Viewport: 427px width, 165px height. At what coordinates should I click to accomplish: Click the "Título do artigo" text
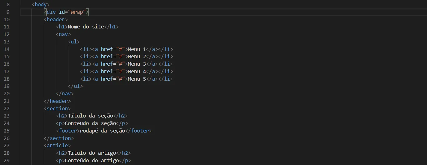click(x=92, y=153)
